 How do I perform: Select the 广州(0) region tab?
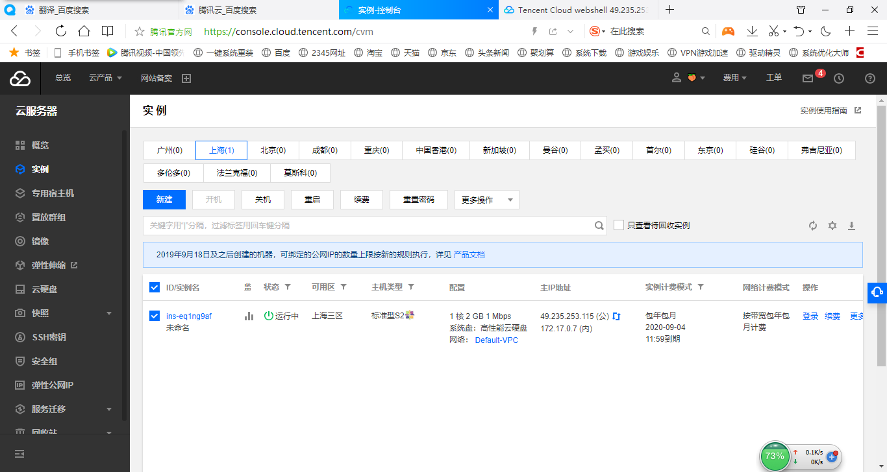tap(169, 150)
